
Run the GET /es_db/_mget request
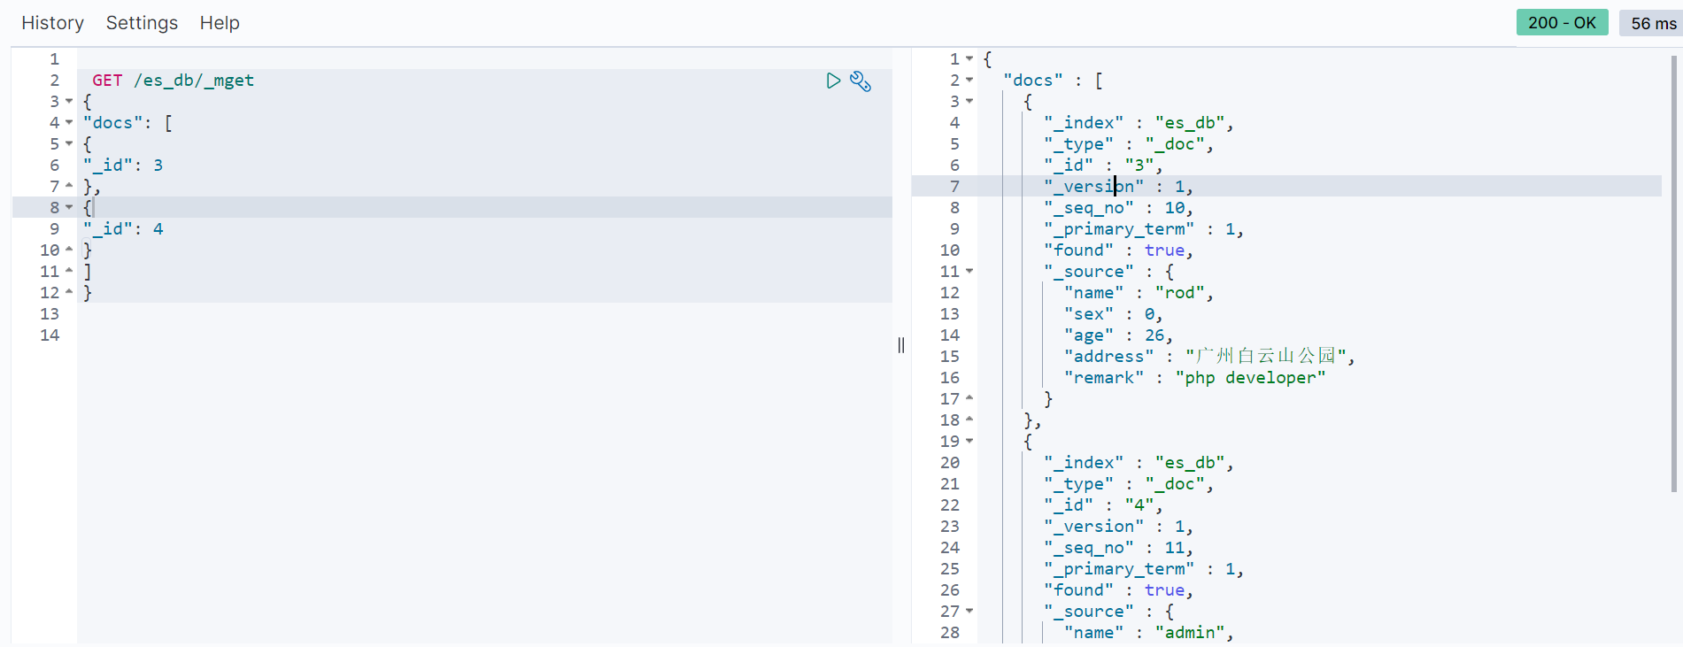(833, 81)
